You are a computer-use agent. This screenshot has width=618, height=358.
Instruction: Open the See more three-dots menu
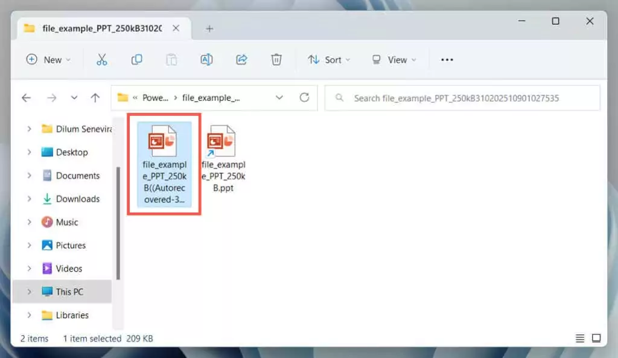(447, 59)
